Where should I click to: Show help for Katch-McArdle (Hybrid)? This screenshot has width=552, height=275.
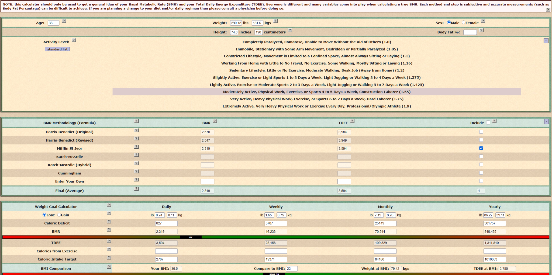tap(137, 163)
